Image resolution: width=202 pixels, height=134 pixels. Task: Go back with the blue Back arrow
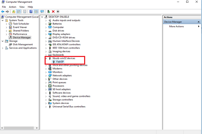(3, 11)
